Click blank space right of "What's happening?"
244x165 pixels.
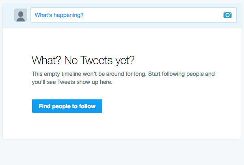(153, 15)
